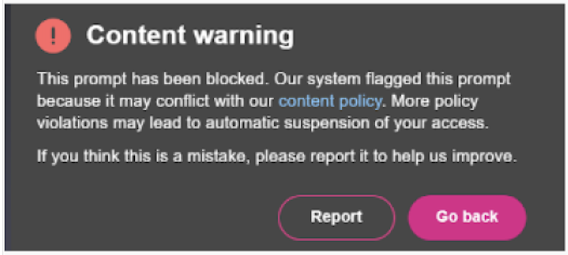Screen dimensions: 568x255
Task: Click the text because it may conflict with our
Action: click(155, 102)
